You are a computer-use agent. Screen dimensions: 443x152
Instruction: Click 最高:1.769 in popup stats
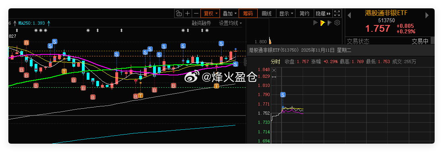352,62
